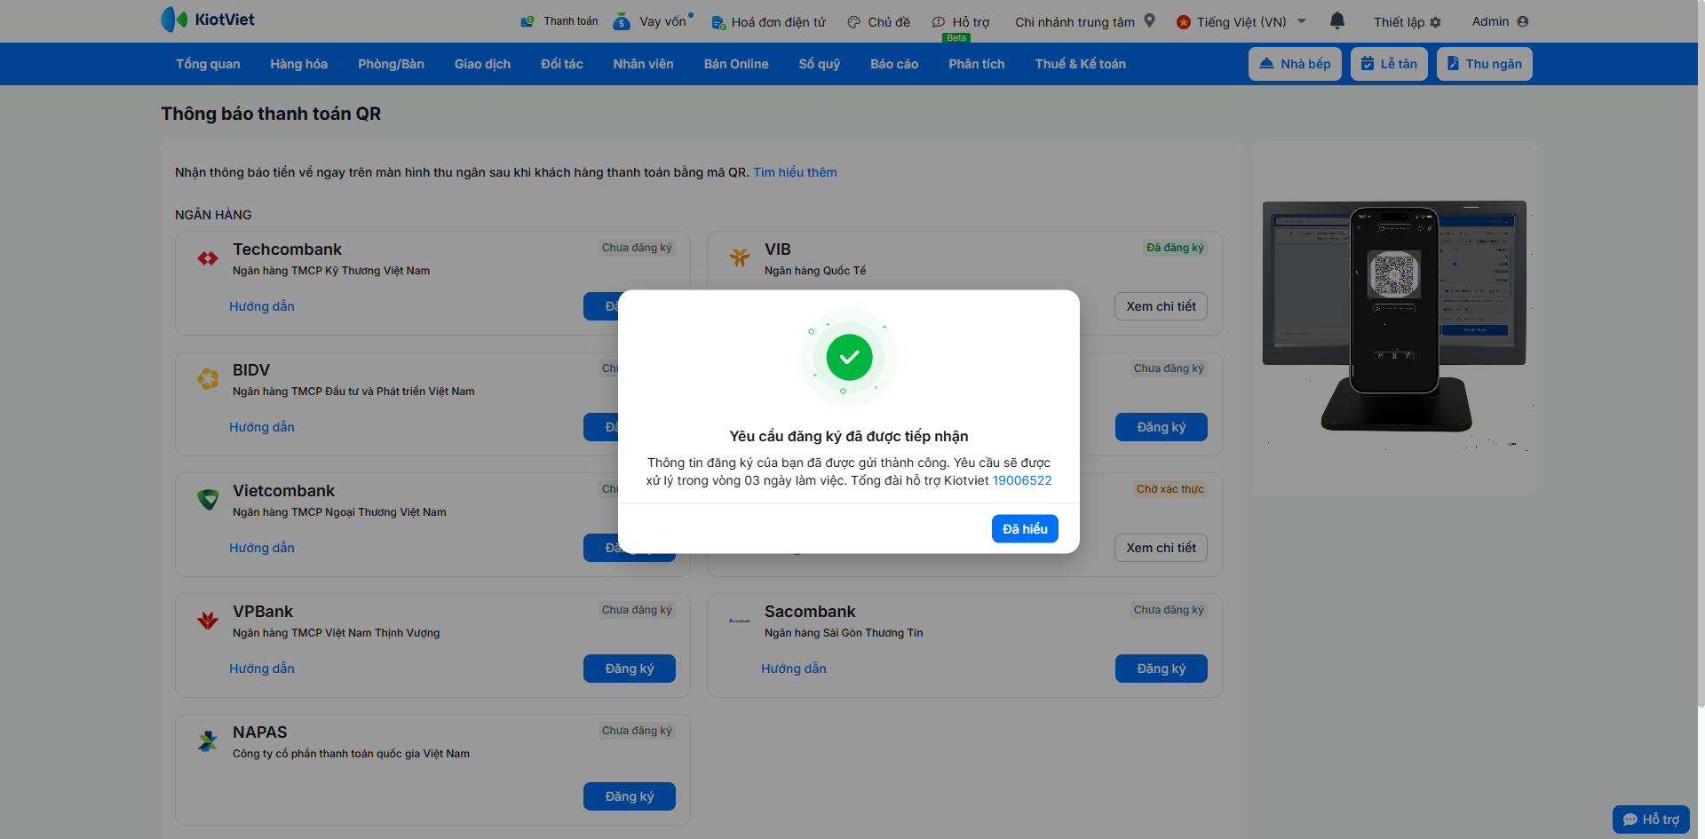The image size is (1705, 839).
Task: Open Hướng dẫn for Sacombank
Action: pos(794,669)
